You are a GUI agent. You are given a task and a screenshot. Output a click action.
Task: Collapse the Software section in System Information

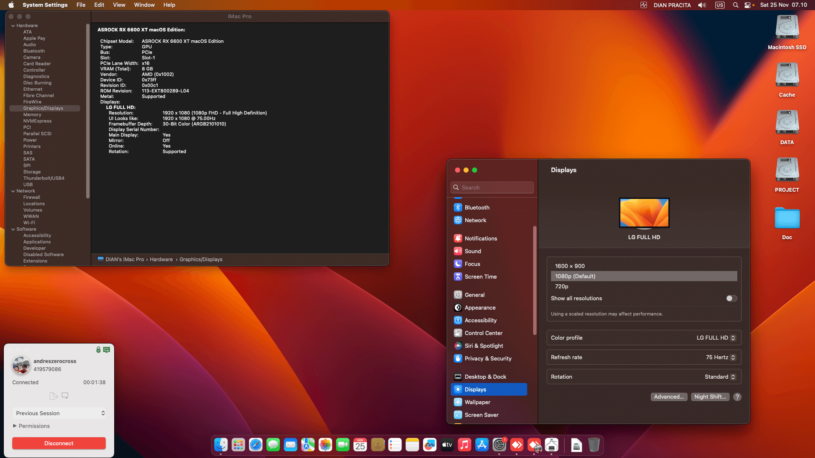[13, 229]
